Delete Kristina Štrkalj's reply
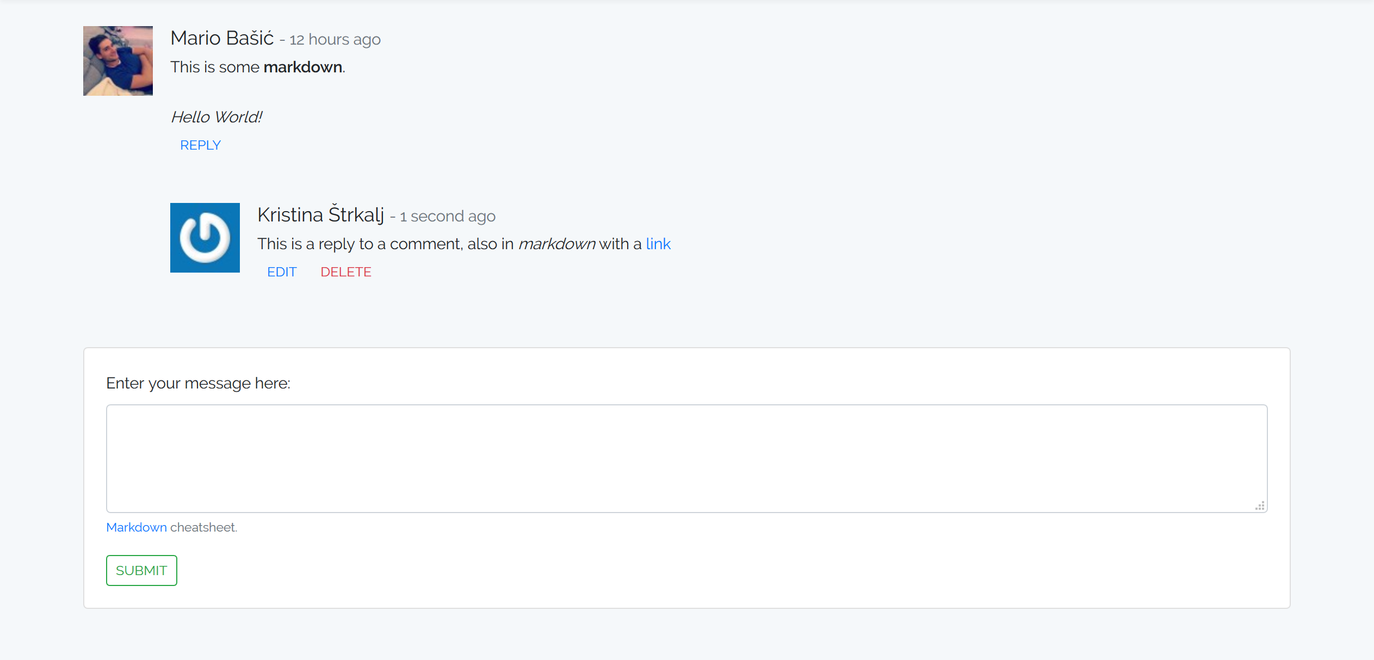 pyautogui.click(x=346, y=272)
